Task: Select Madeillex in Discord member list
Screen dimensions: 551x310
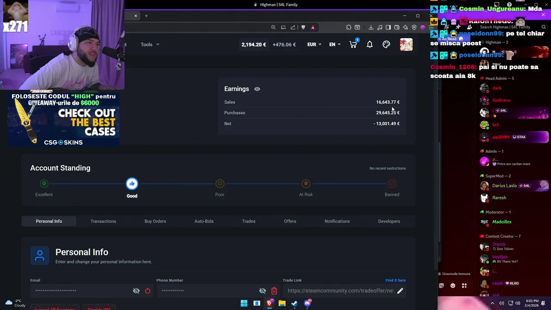Action: tap(502, 222)
